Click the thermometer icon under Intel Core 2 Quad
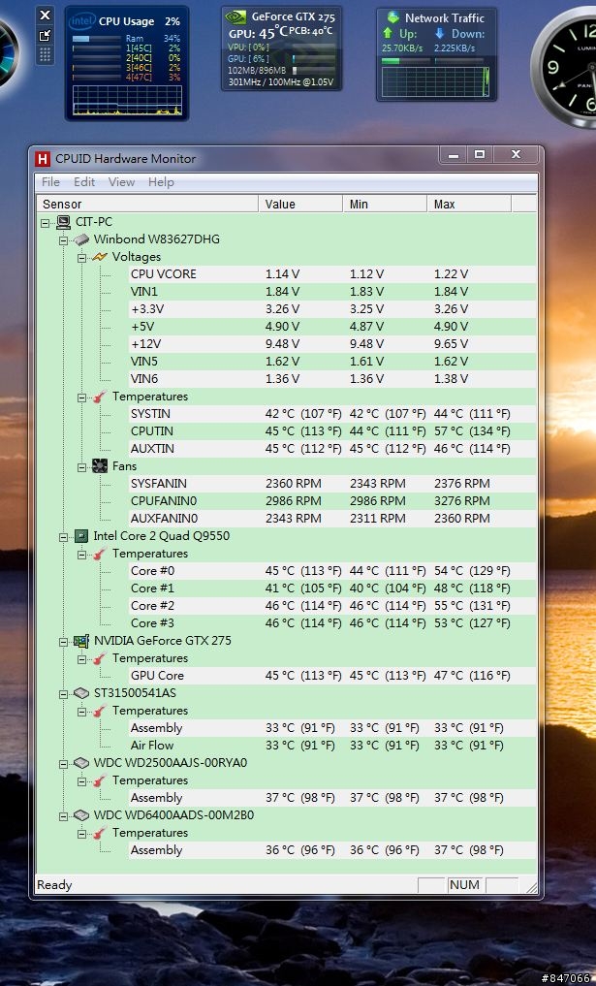596x986 pixels. coord(99,554)
